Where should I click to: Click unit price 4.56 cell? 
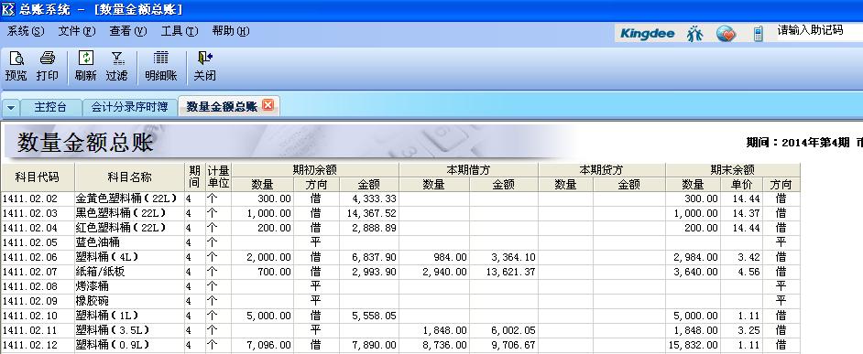741,272
